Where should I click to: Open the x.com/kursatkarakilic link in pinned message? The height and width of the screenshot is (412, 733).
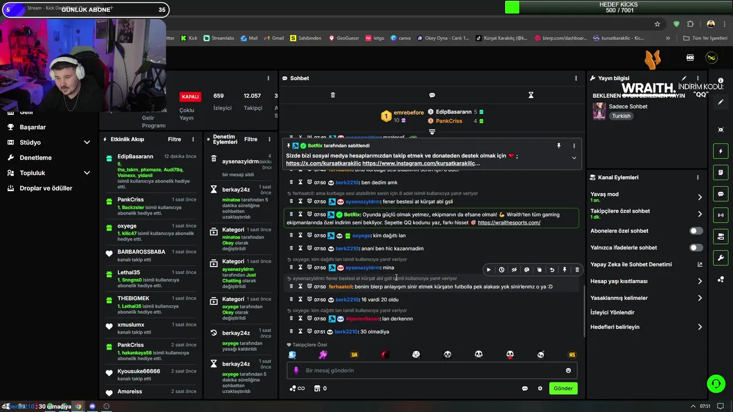click(324, 164)
